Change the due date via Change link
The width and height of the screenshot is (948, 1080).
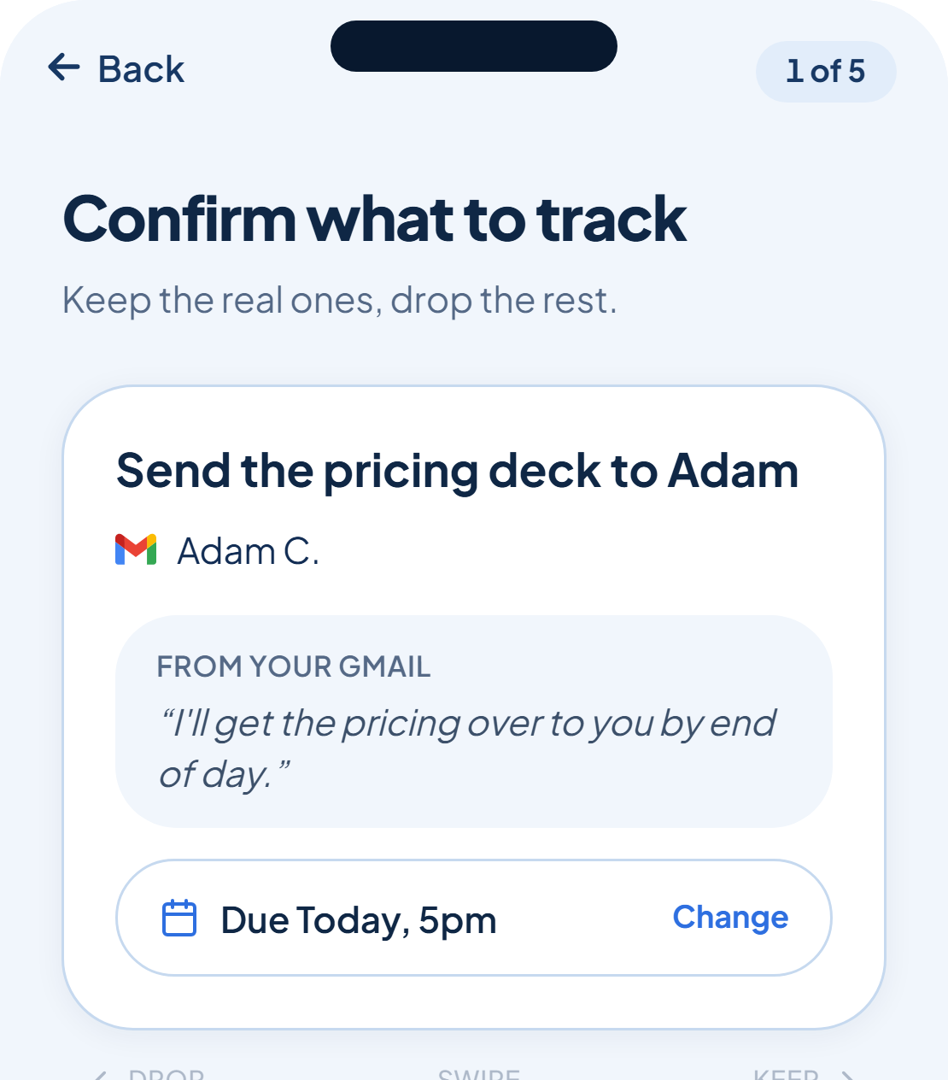(730, 917)
